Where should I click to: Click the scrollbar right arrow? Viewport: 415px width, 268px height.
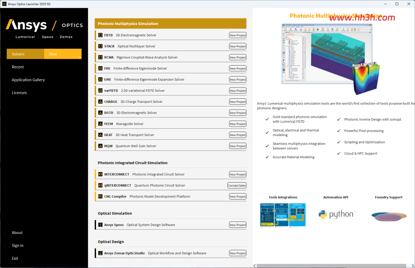[x=413, y=266]
